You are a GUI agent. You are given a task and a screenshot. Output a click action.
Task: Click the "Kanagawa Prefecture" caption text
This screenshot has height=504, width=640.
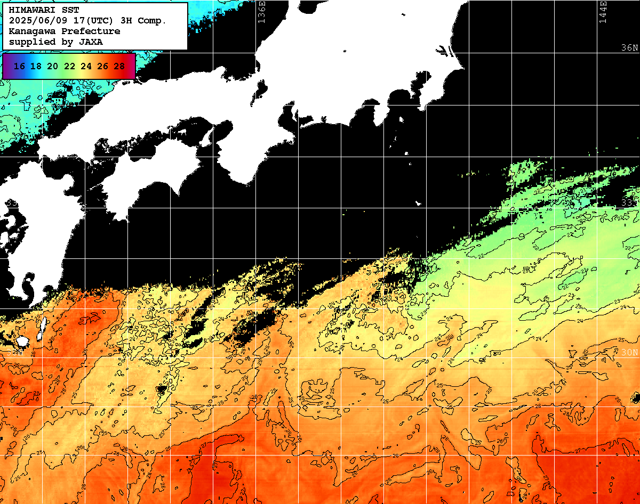pyautogui.click(x=65, y=31)
